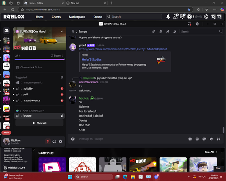Click the Discord icon in taskbar
The width and height of the screenshot is (226, 181).
156,176
